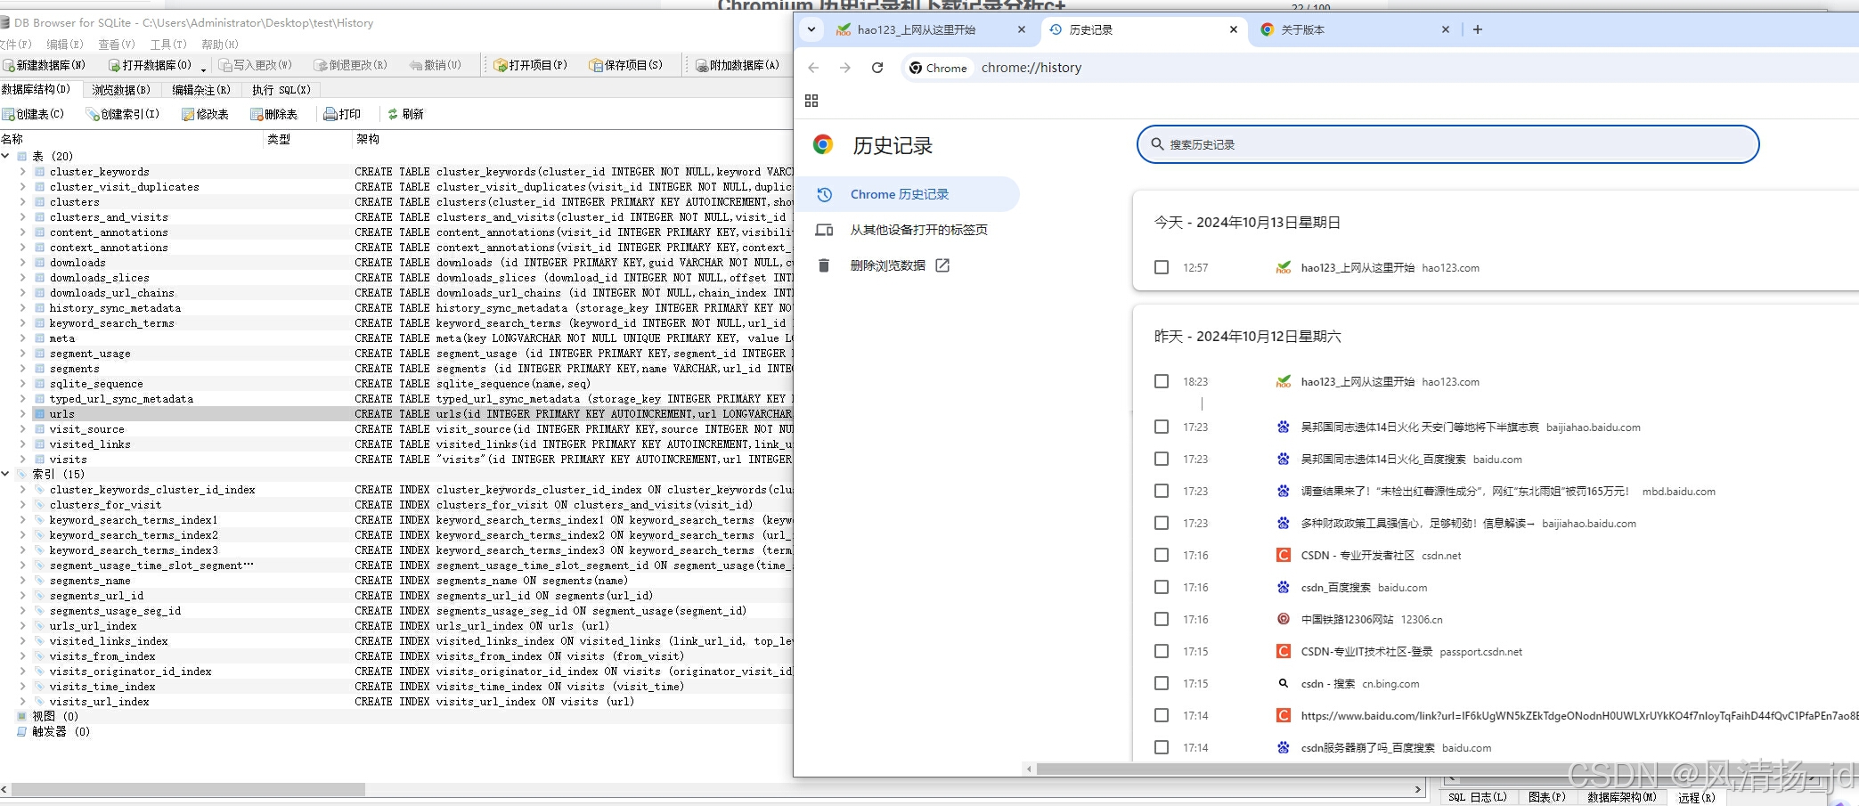Collapse the Indexes (15) tree node
This screenshot has width=1859, height=806.
point(6,474)
